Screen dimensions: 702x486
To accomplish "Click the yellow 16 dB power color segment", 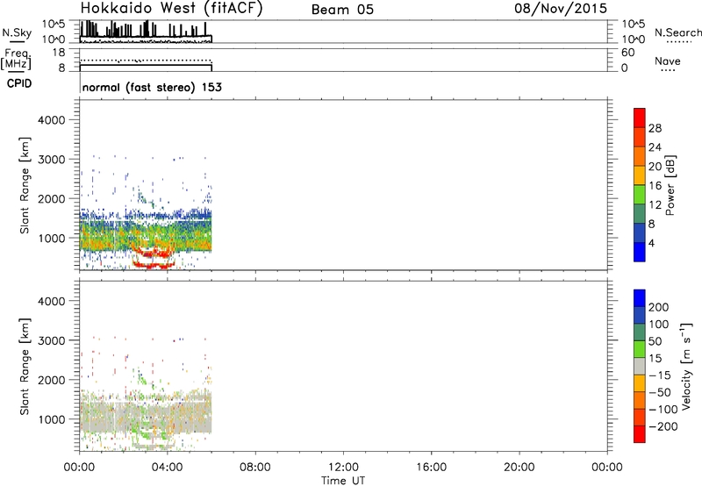I will pyautogui.click(x=640, y=175).
